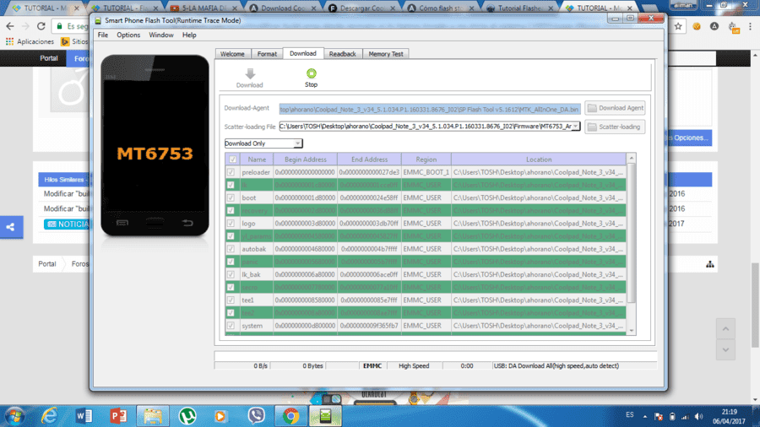This screenshot has width=760, height=427.
Task: Open Word from the taskbar
Action: [84, 416]
